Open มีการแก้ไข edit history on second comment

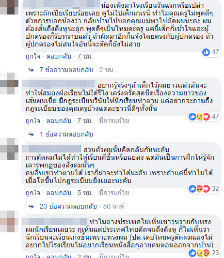[114, 121]
